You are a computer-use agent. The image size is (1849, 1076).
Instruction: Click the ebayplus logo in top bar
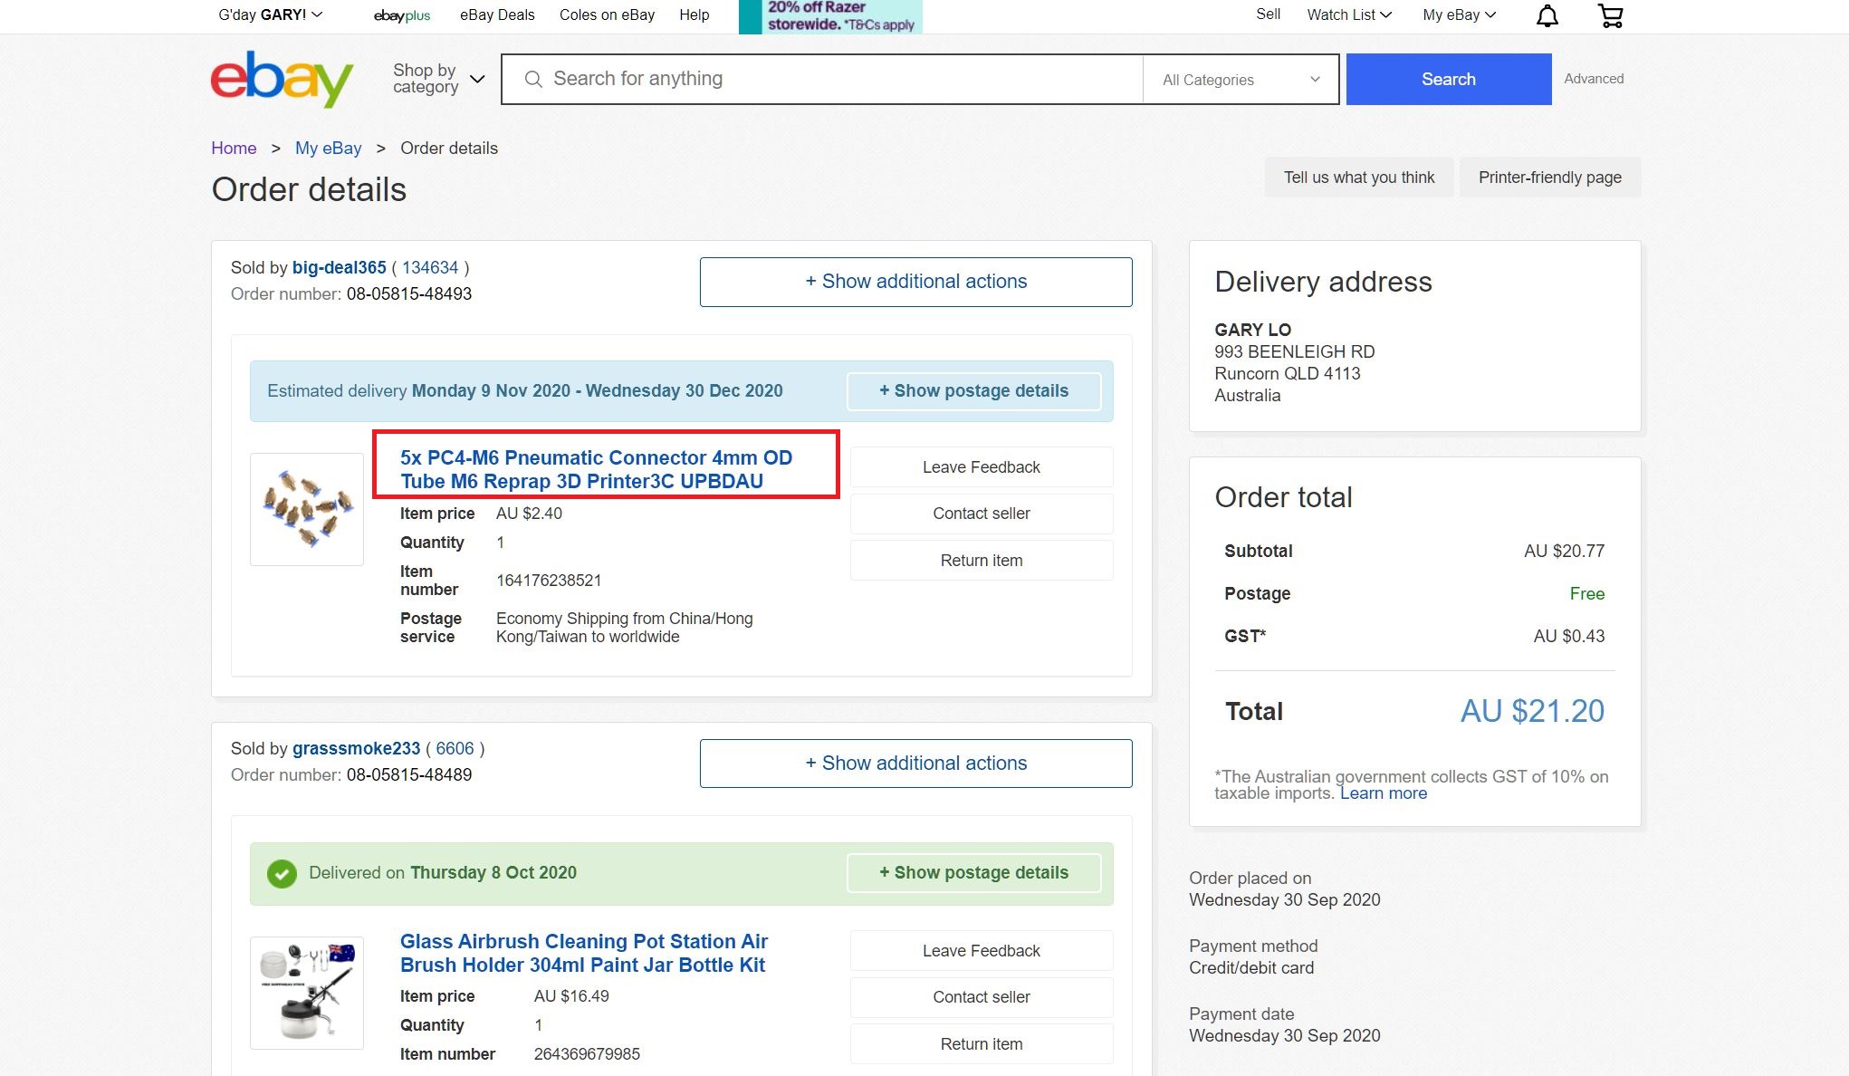pos(402,15)
